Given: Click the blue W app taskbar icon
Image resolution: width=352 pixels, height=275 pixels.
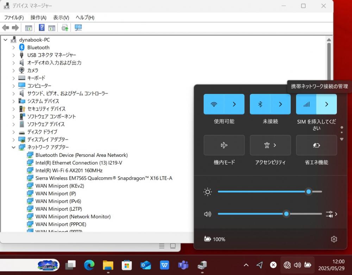Looking at the screenshot, I should click(164, 265).
